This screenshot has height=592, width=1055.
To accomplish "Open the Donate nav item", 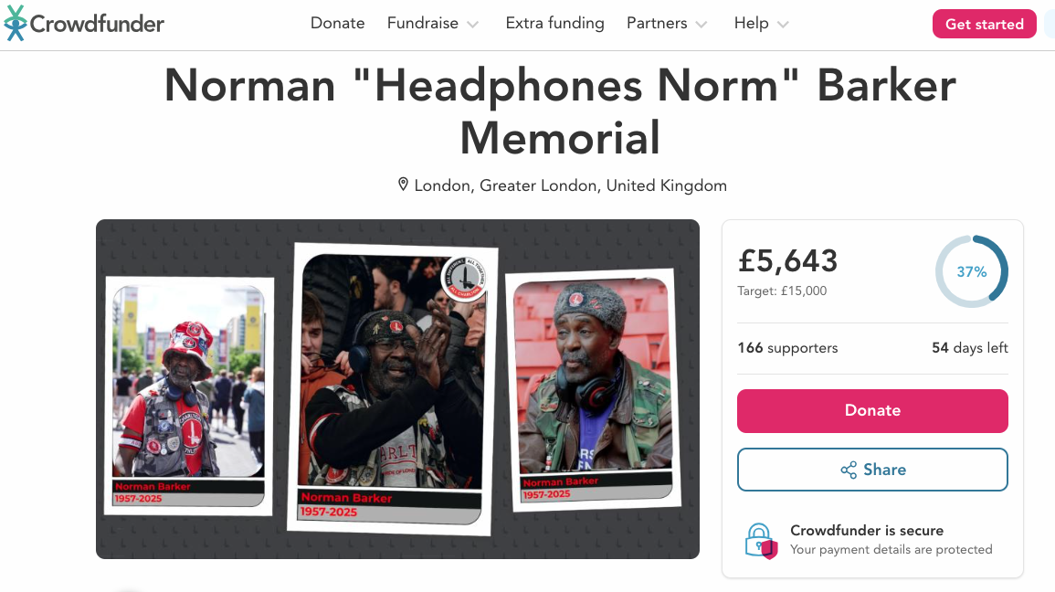I will point(338,23).
